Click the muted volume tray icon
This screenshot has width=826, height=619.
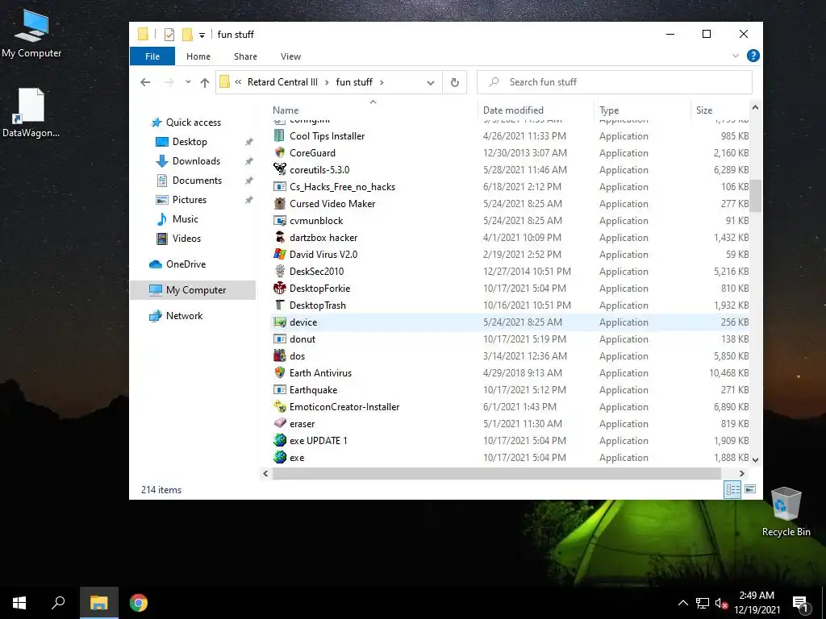(x=721, y=603)
